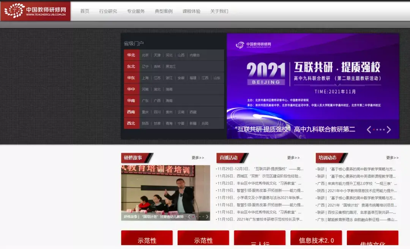Viewport: 410px width, 249px height.
Task: Open the 浙江 provincial portal
Action: click(x=169, y=78)
